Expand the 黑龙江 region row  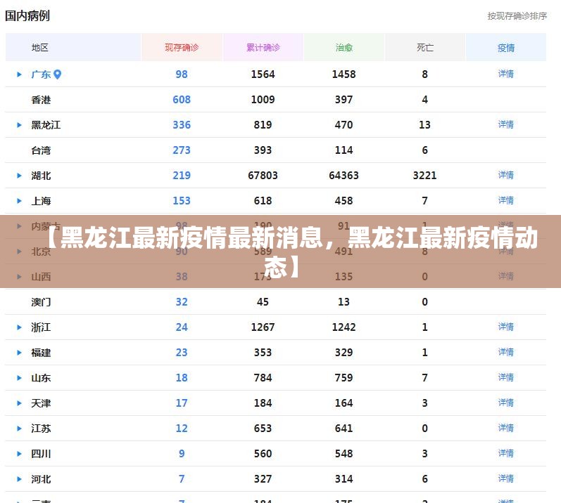pos(19,125)
